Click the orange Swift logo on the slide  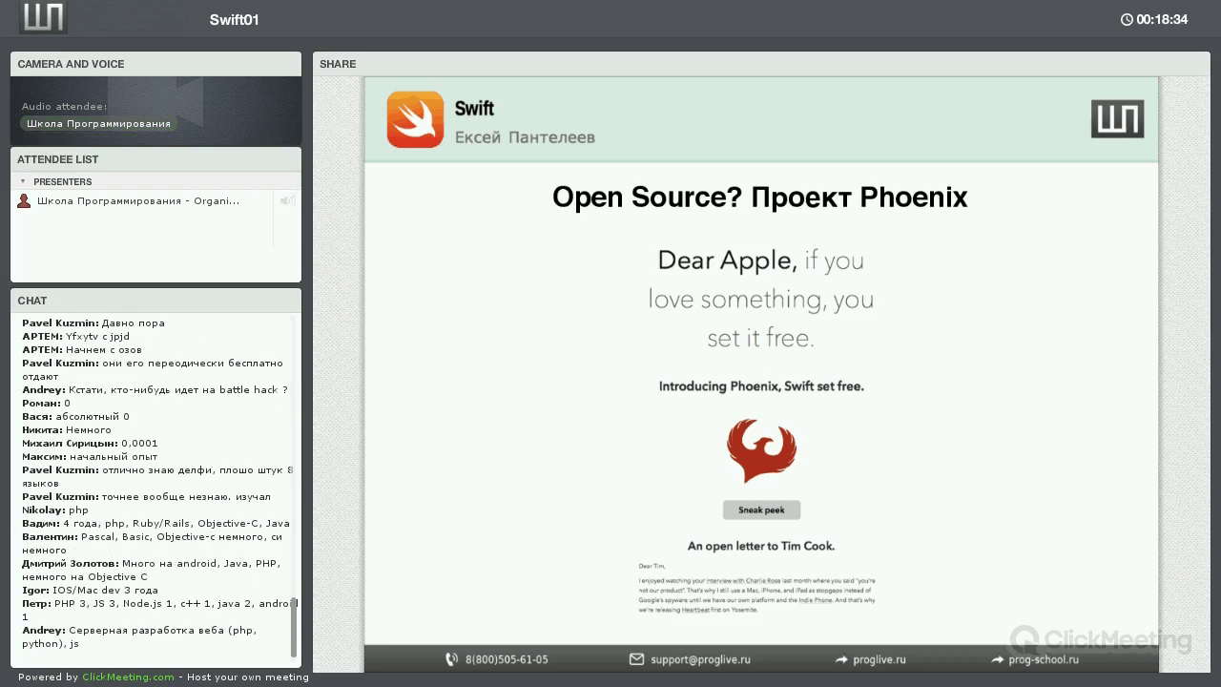(415, 119)
